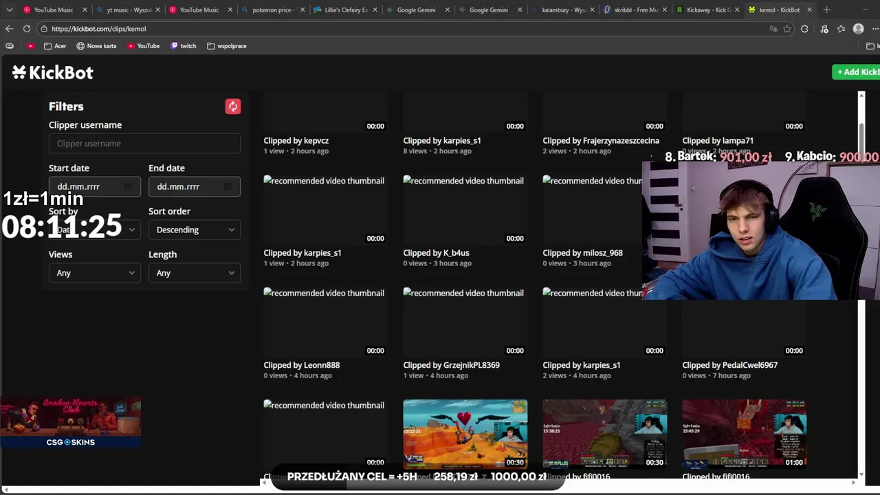Click the Start date calendar icon

pos(128,187)
